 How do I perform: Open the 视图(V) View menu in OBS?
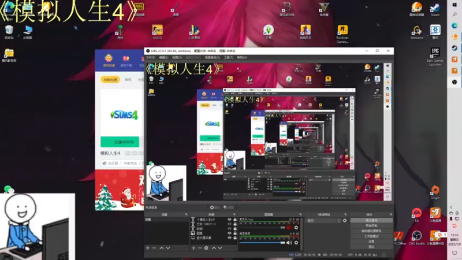pyautogui.click(x=177, y=57)
